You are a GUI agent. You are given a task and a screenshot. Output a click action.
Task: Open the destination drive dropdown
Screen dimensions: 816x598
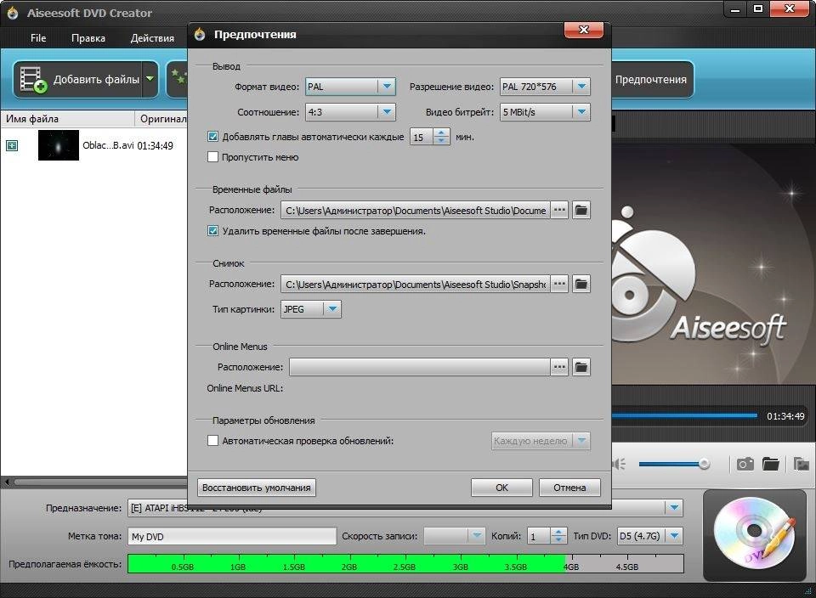tap(674, 507)
